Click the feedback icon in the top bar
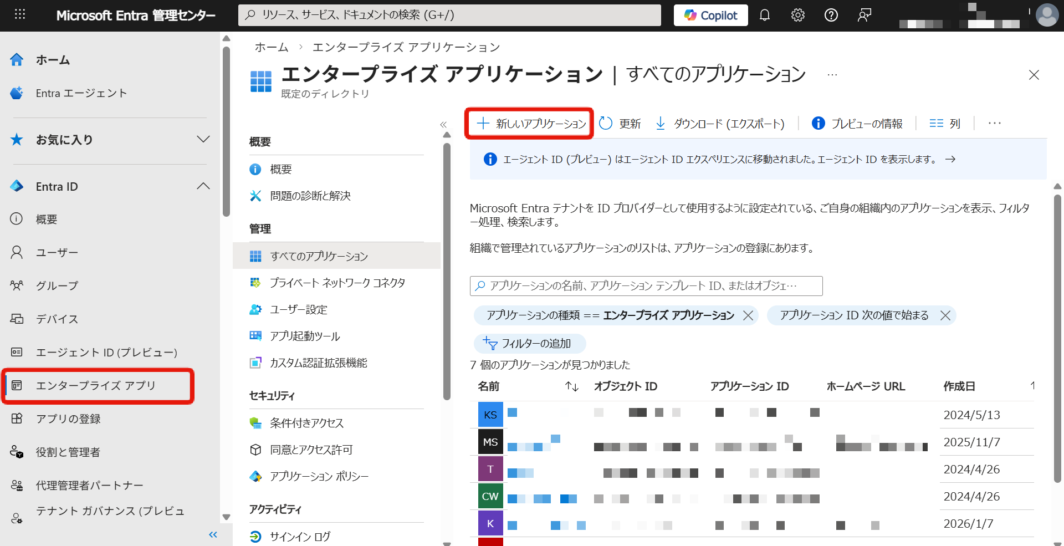Viewport: 1064px width, 546px height. [x=864, y=15]
